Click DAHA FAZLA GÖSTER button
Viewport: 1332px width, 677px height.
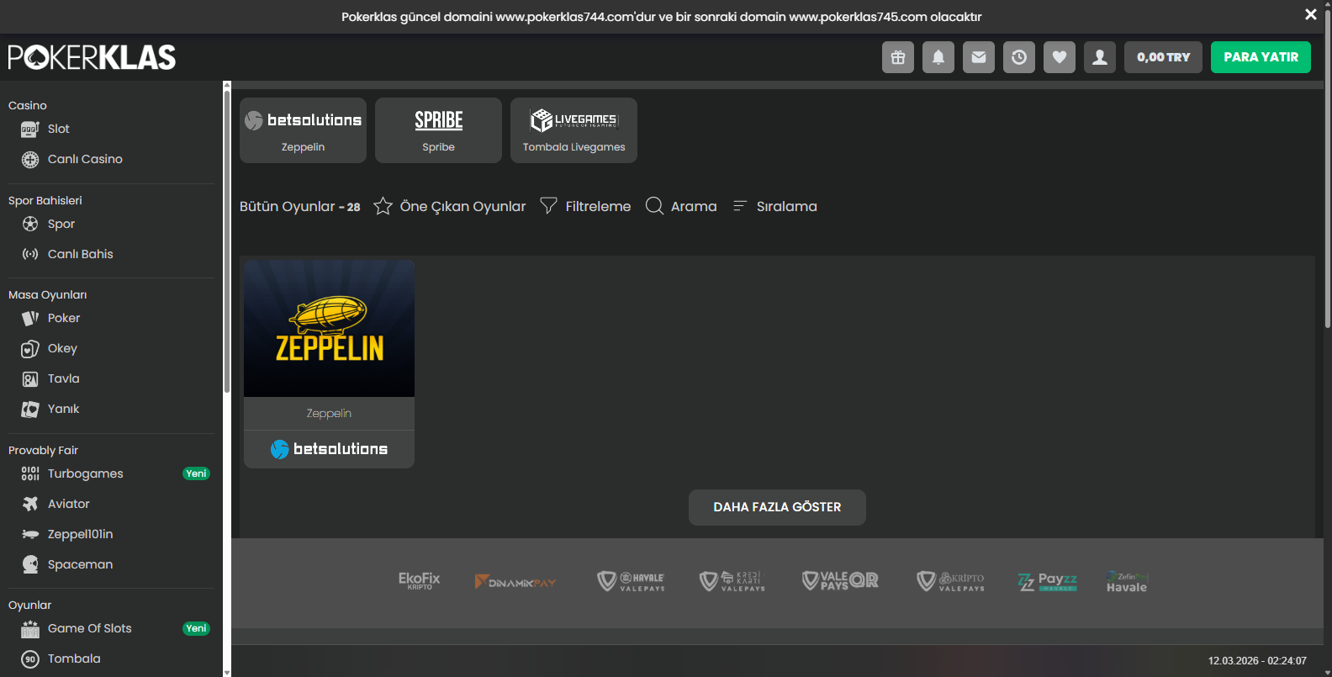point(777,507)
